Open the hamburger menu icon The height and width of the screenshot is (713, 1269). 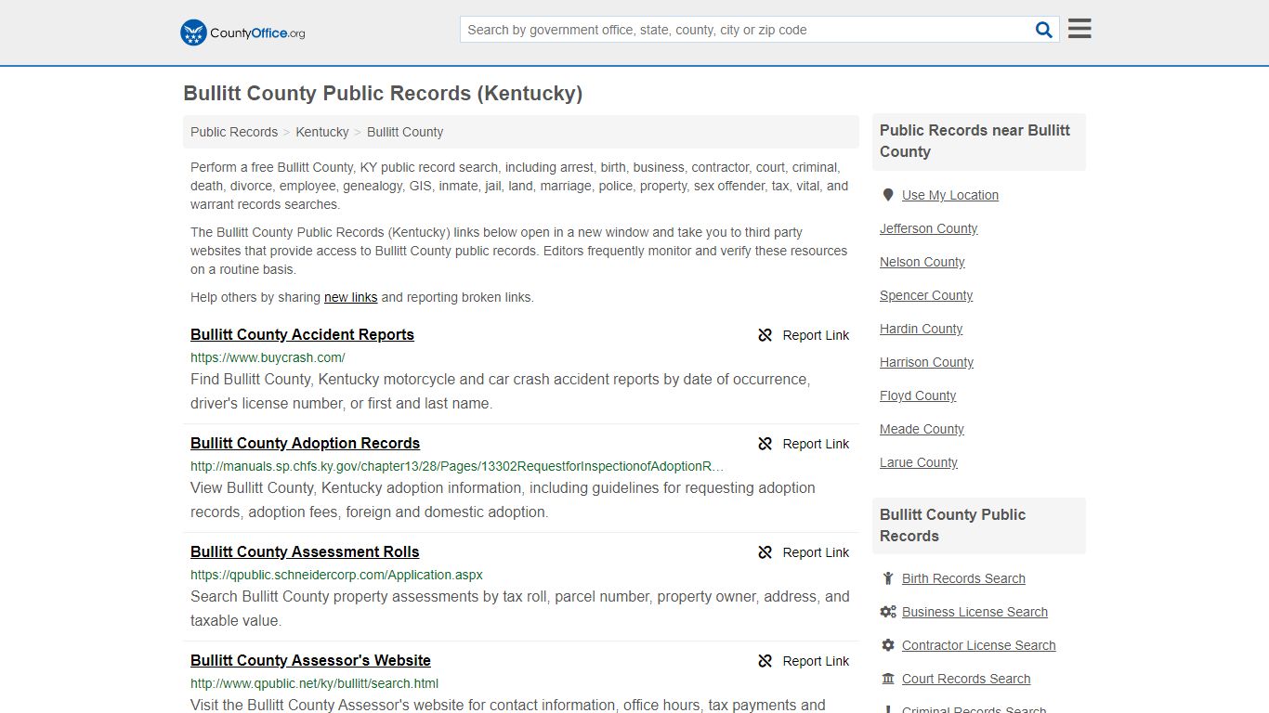[1079, 29]
